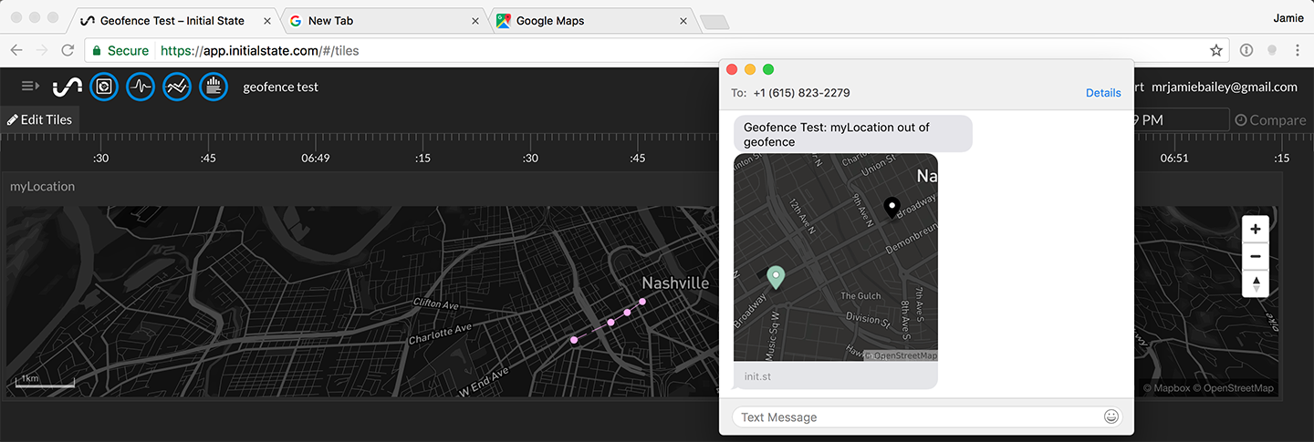Click Details link in Messages window
The height and width of the screenshot is (442, 1314).
(x=1103, y=93)
